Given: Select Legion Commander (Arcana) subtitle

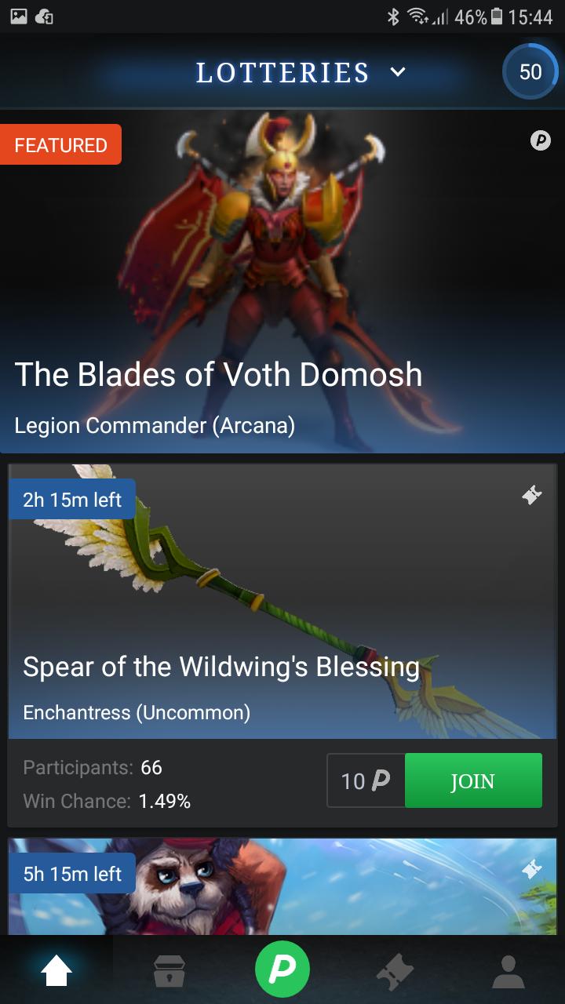Looking at the screenshot, I should point(155,425).
